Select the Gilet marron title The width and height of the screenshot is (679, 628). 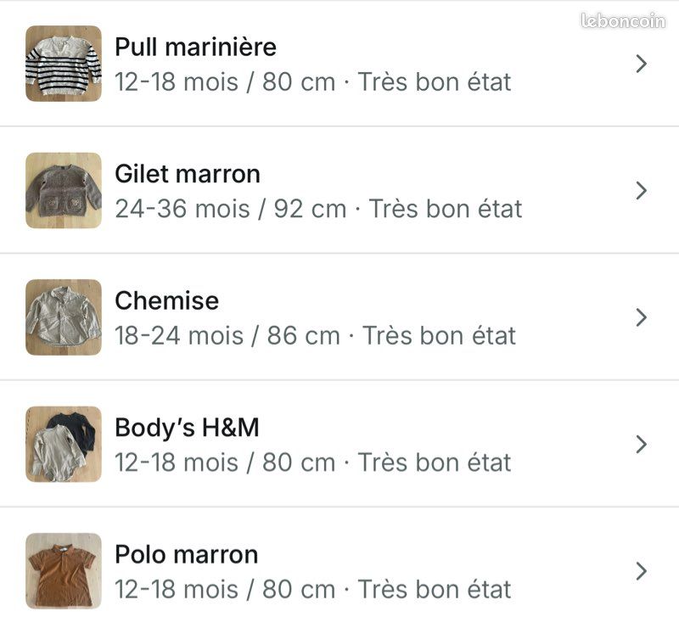(x=188, y=174)
